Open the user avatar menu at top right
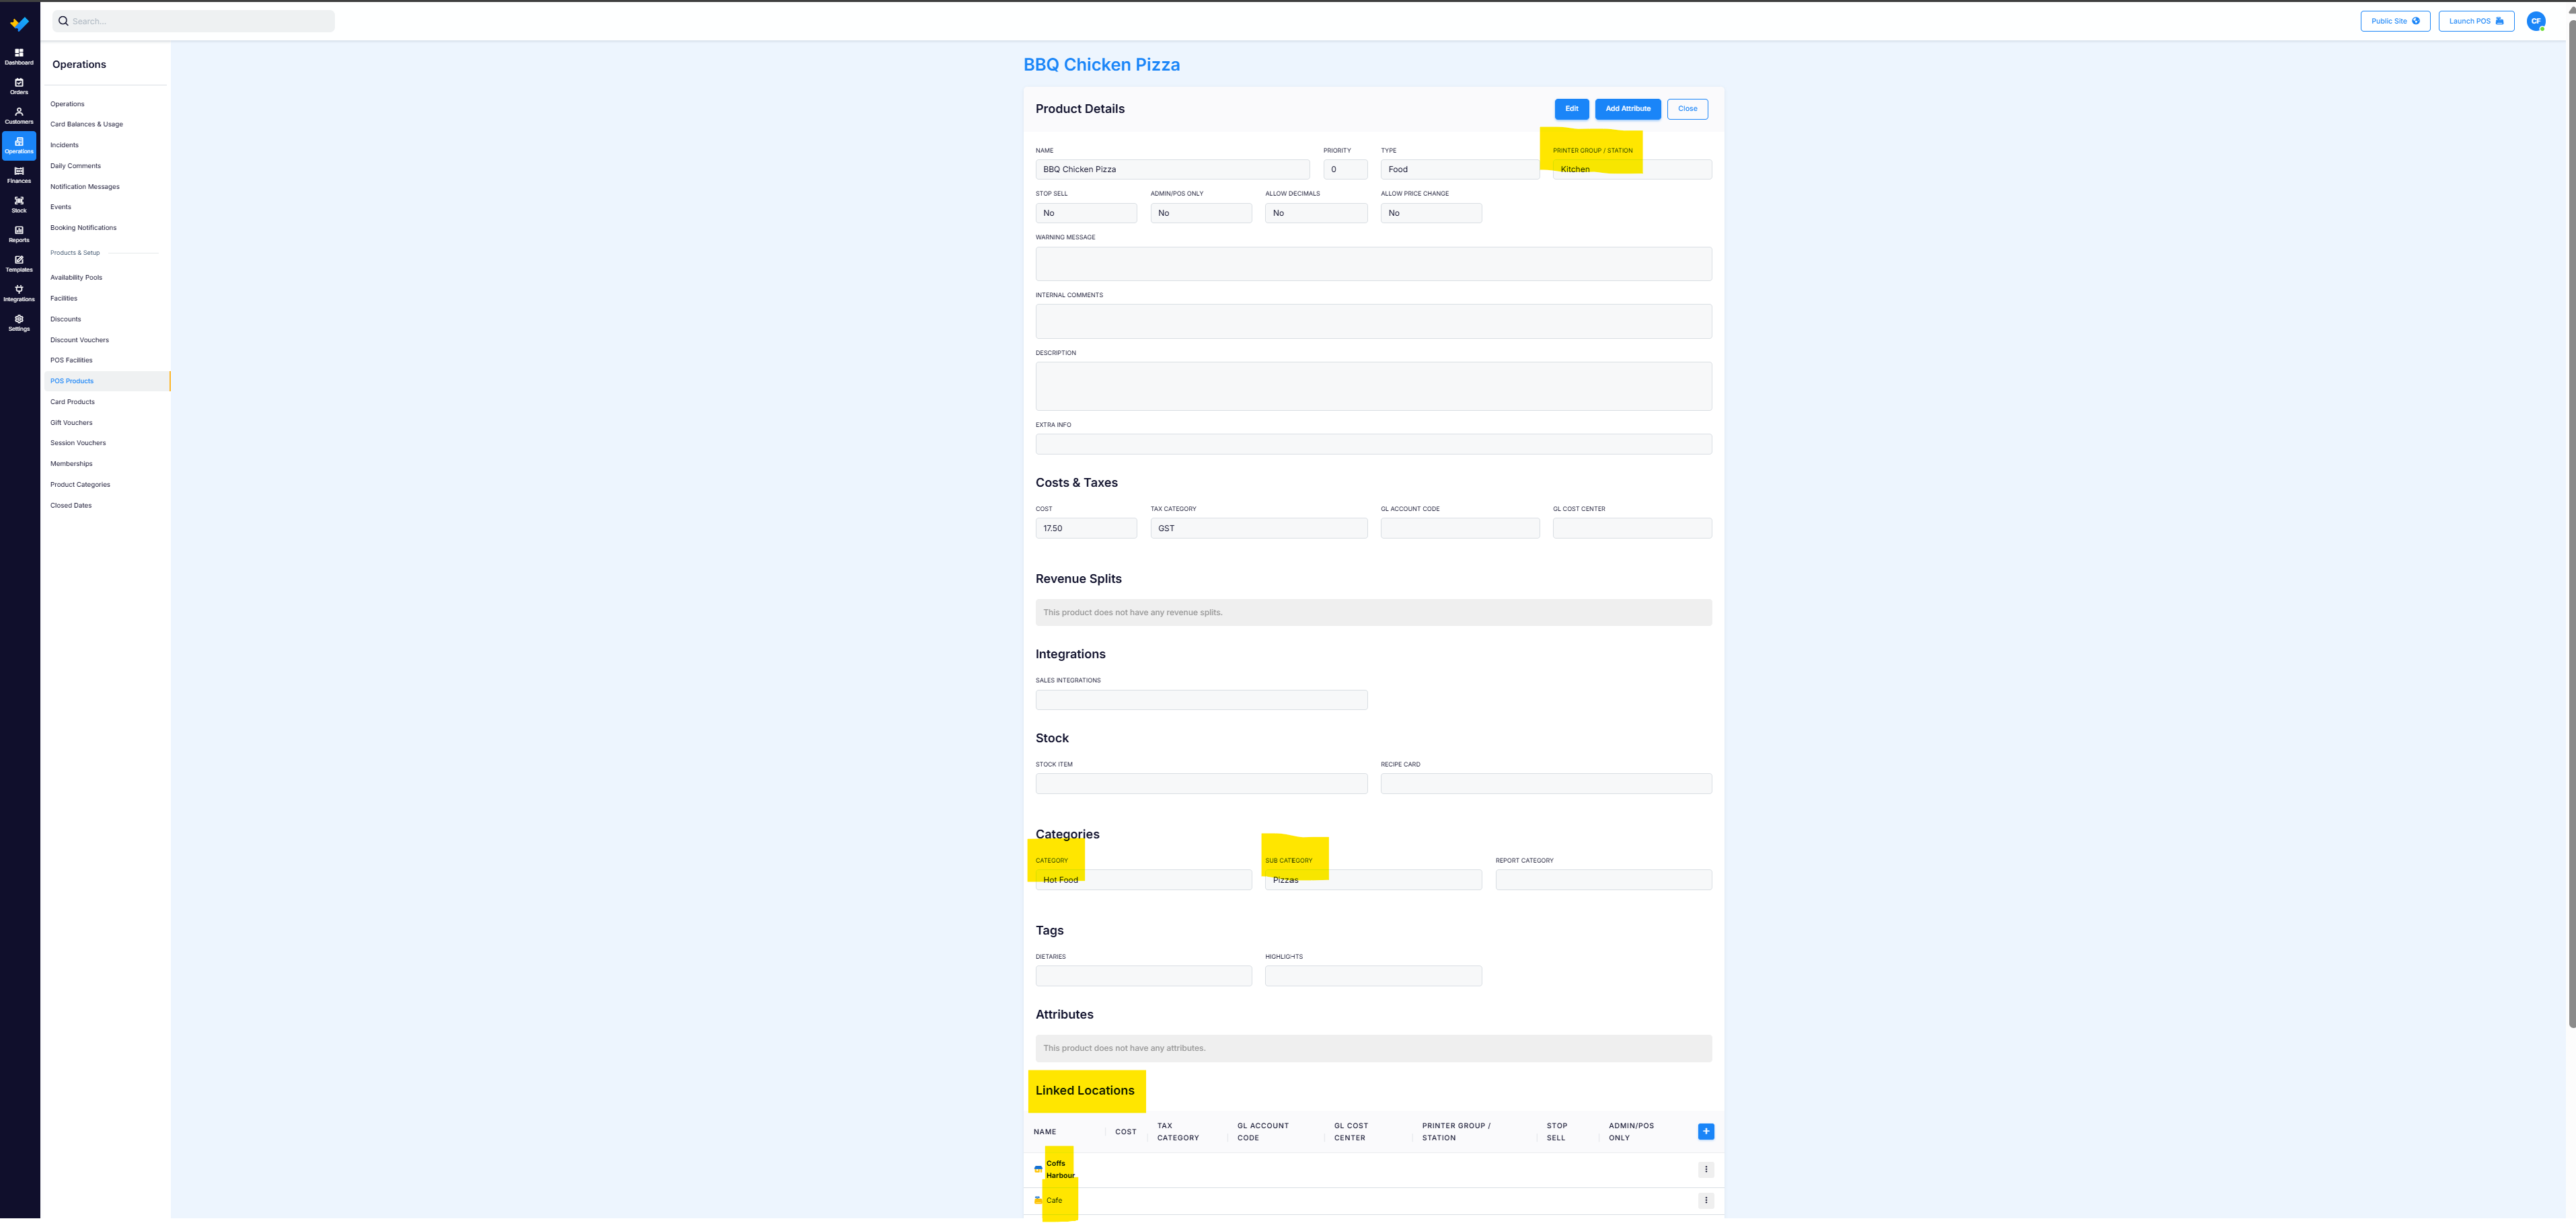 coord(2536,21)
